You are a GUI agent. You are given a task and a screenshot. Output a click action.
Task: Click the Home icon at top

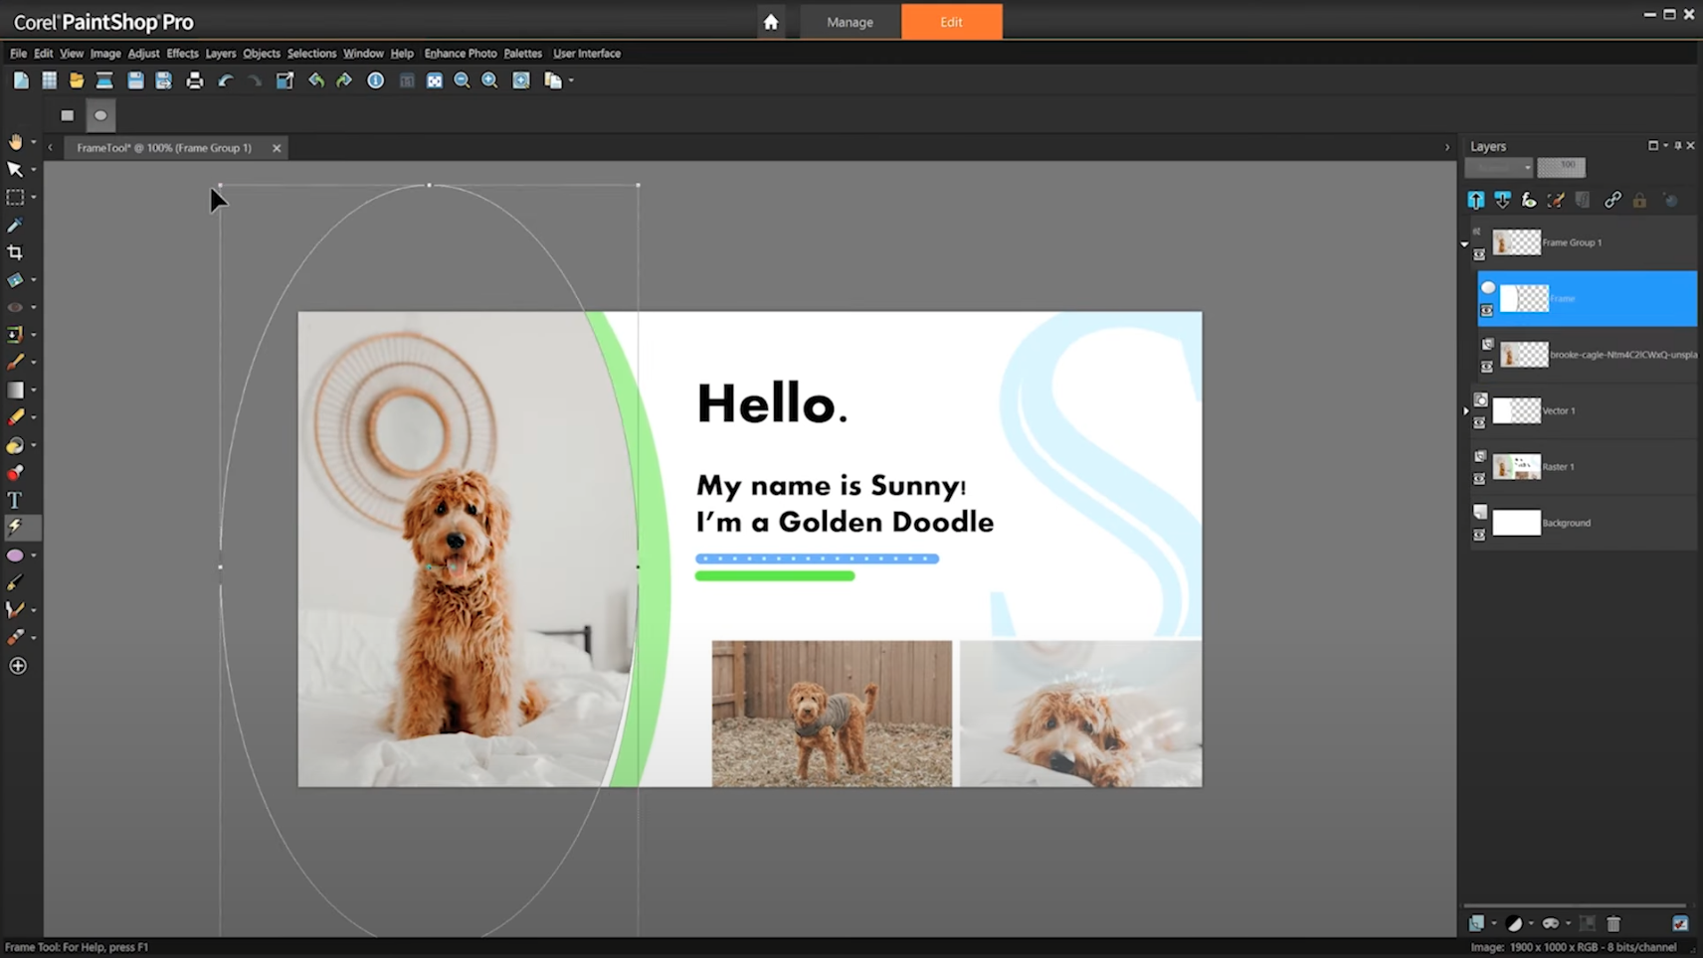click(x=771, y=22)
